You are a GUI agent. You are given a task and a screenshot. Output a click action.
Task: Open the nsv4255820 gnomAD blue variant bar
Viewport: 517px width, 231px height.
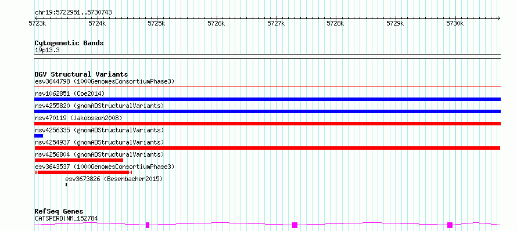pyautogui.click(x=267, y=111)
